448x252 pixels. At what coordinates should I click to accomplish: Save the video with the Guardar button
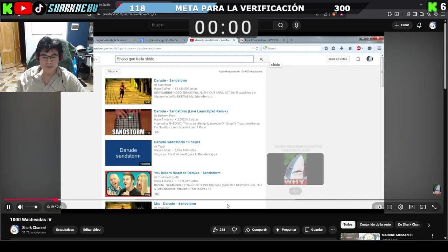314,230
